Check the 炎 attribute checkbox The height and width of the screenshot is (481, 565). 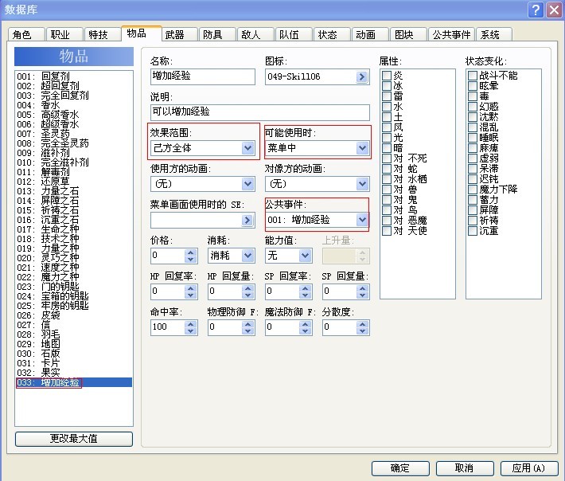[x=387, y=76]
